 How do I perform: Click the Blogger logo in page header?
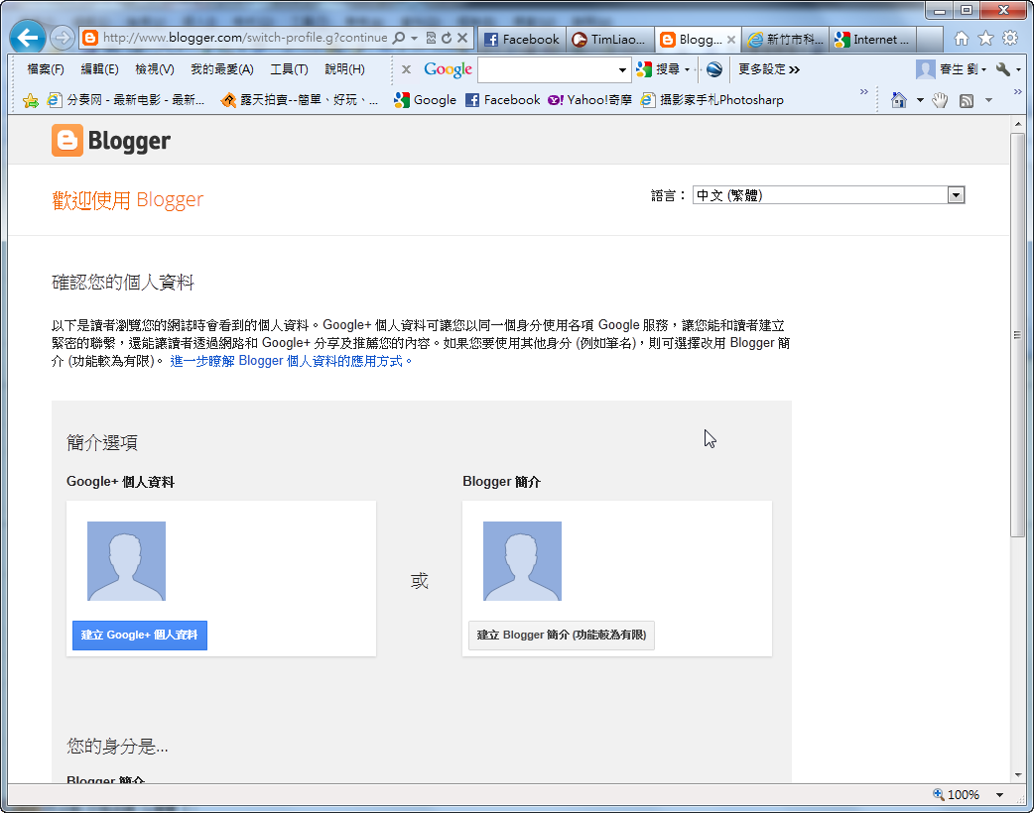coord(111,141)
